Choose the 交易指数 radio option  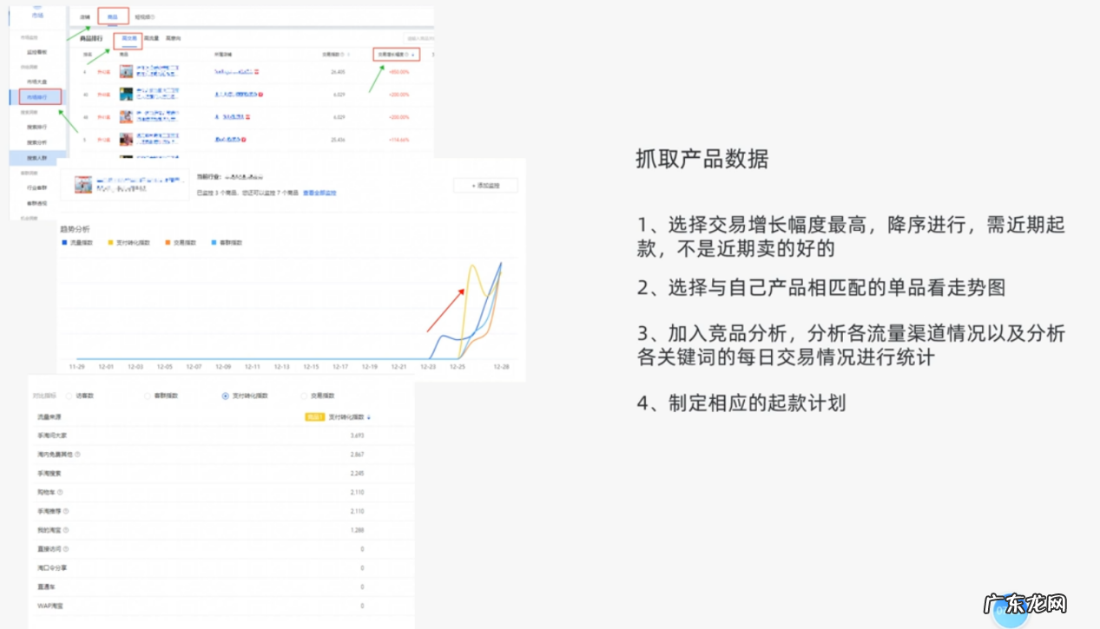(304, 396)
